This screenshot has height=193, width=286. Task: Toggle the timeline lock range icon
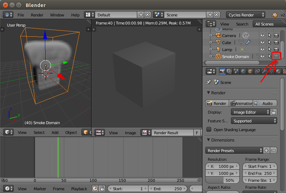tap(102, 188)
